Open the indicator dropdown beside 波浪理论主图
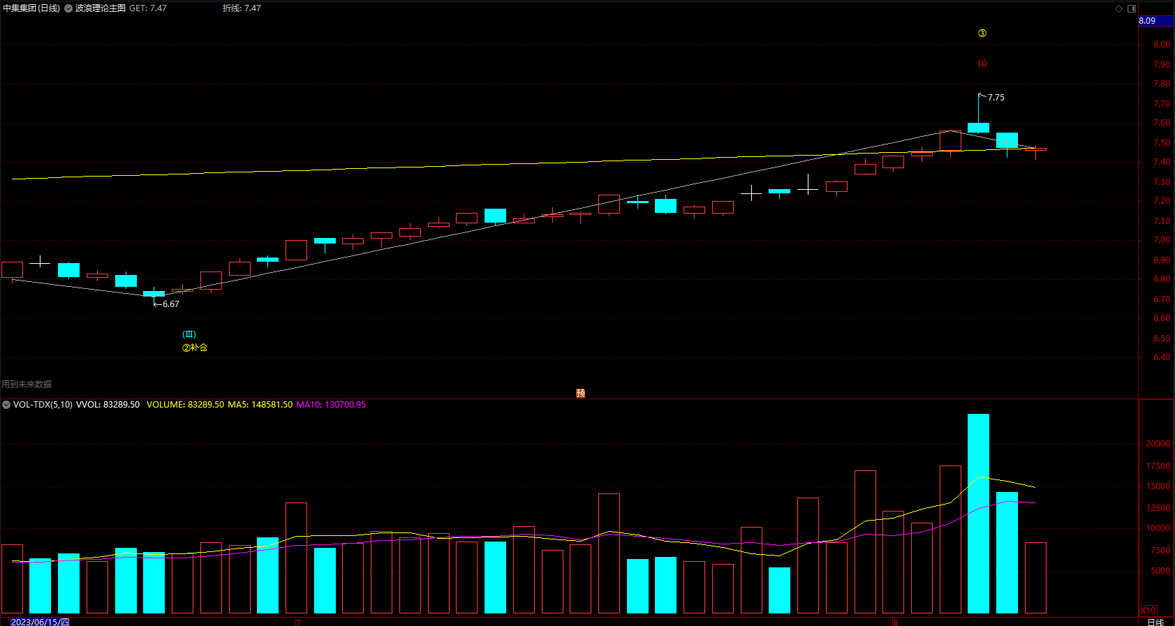Image resolution: width=1175 pixels, height=626 pixels. tap(68, 8)
